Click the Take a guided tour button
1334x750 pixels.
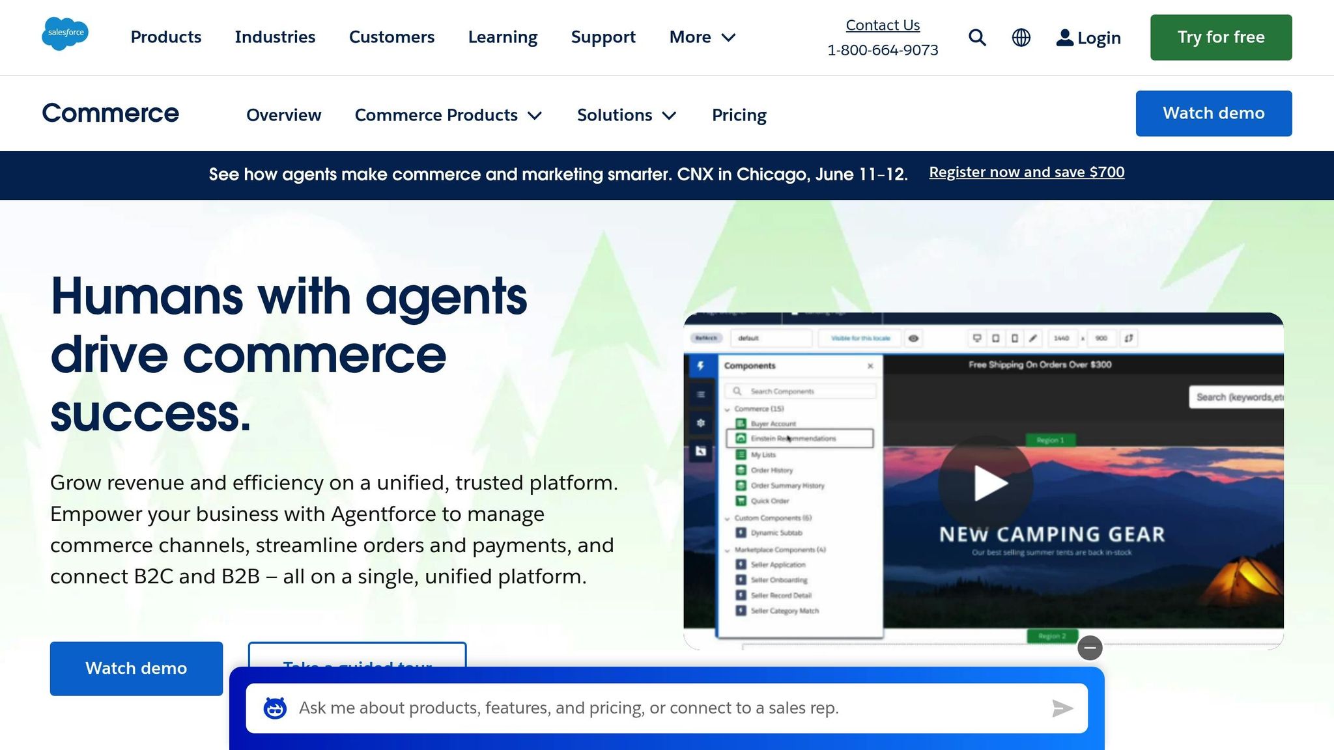357,655
